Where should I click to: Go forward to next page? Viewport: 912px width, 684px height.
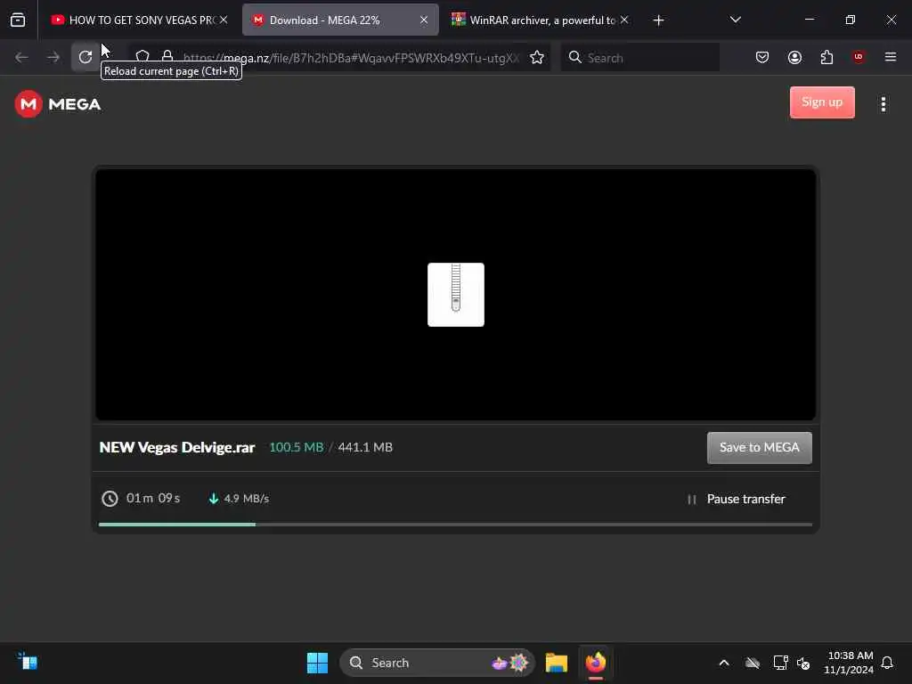coord(53,57)
